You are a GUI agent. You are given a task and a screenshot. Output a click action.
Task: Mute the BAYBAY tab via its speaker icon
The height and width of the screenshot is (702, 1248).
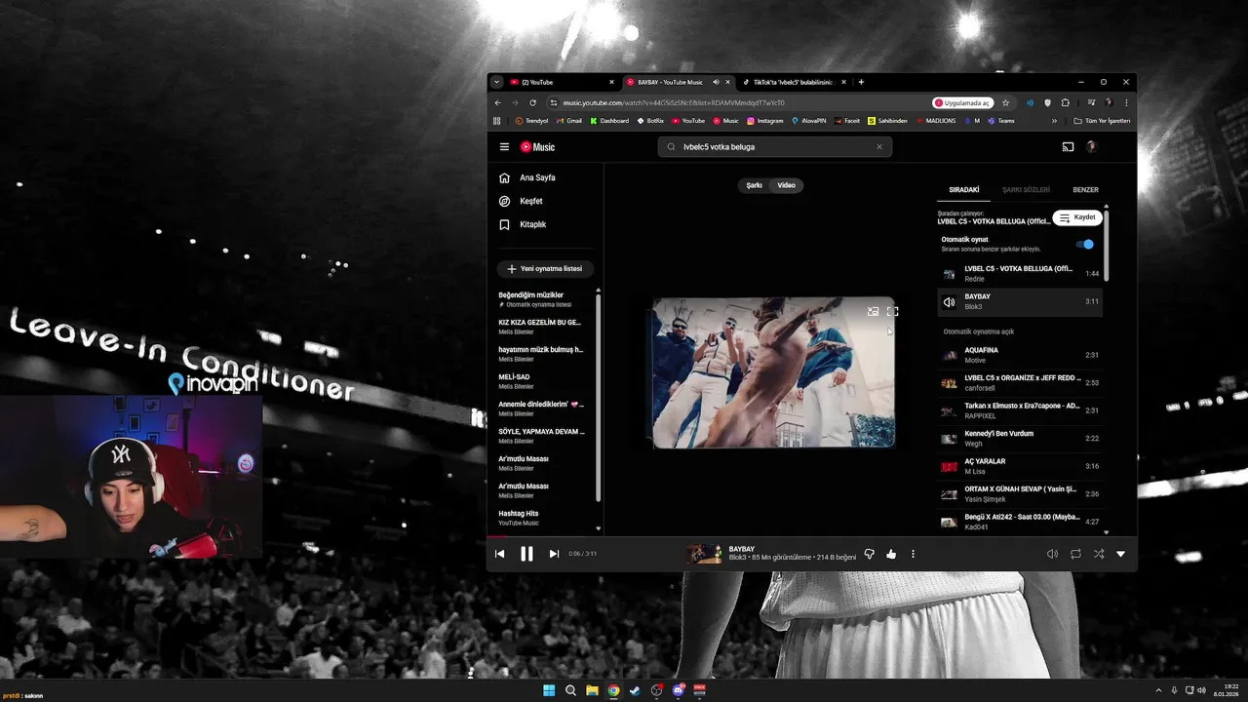point(716,82)
